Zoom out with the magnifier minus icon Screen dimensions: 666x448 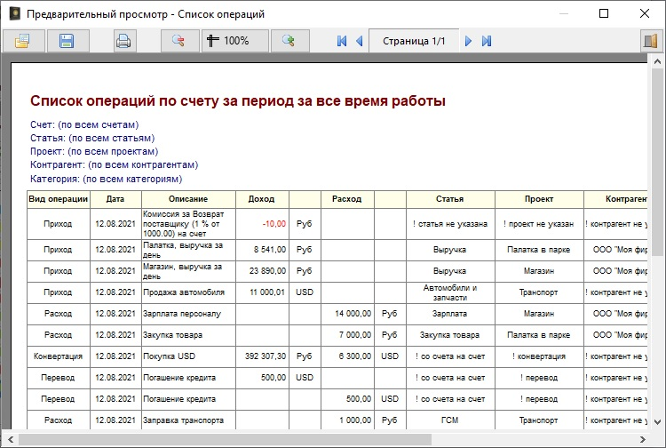coord(178,41)
